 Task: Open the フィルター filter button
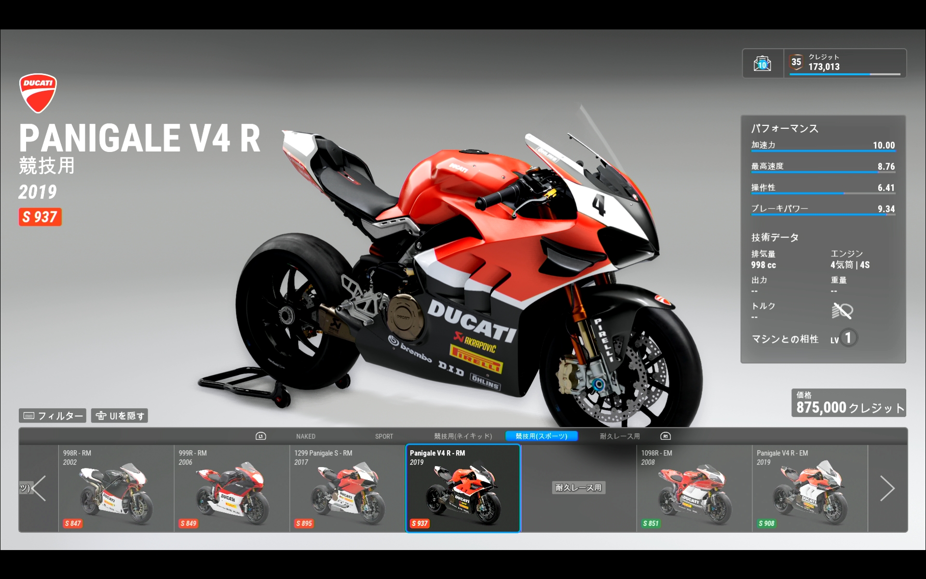[53, 415]
